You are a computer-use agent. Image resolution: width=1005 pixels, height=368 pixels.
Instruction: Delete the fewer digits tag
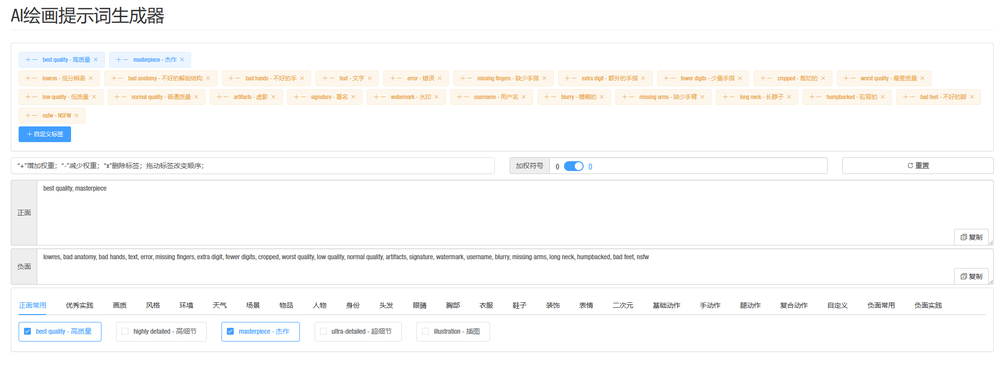[740, 78]
